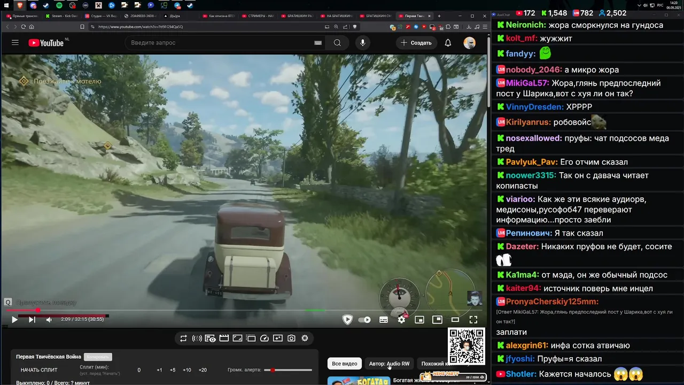Switch to 'Stream - Kick Das' browser tab
Screen dimensions: 684x385
click(x=61, y=16)
